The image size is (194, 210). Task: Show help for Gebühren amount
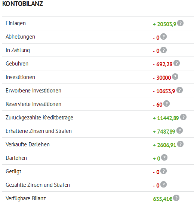point(176,63)
